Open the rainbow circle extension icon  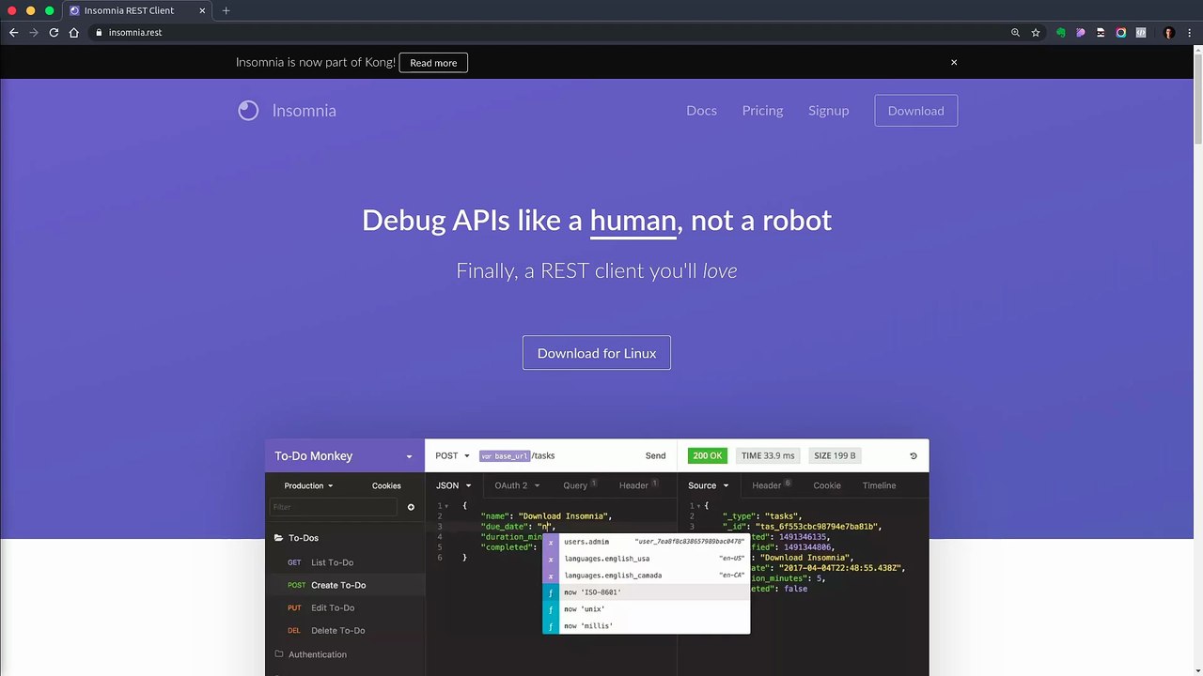click(1121, 32)
